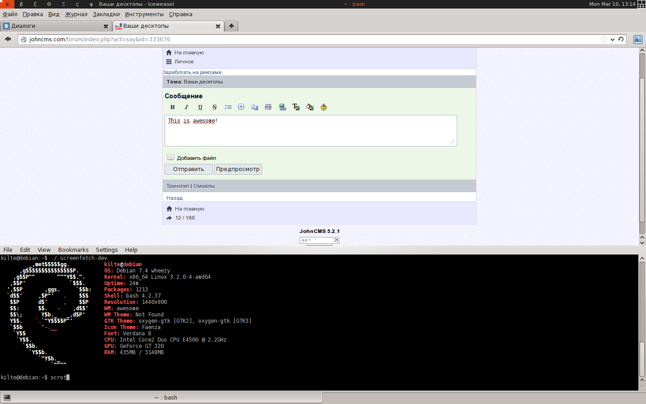The width and height of the screenshot is (646, 404).
Task: Insert a bulleted list in message
Action: click(x=228, y=107)
